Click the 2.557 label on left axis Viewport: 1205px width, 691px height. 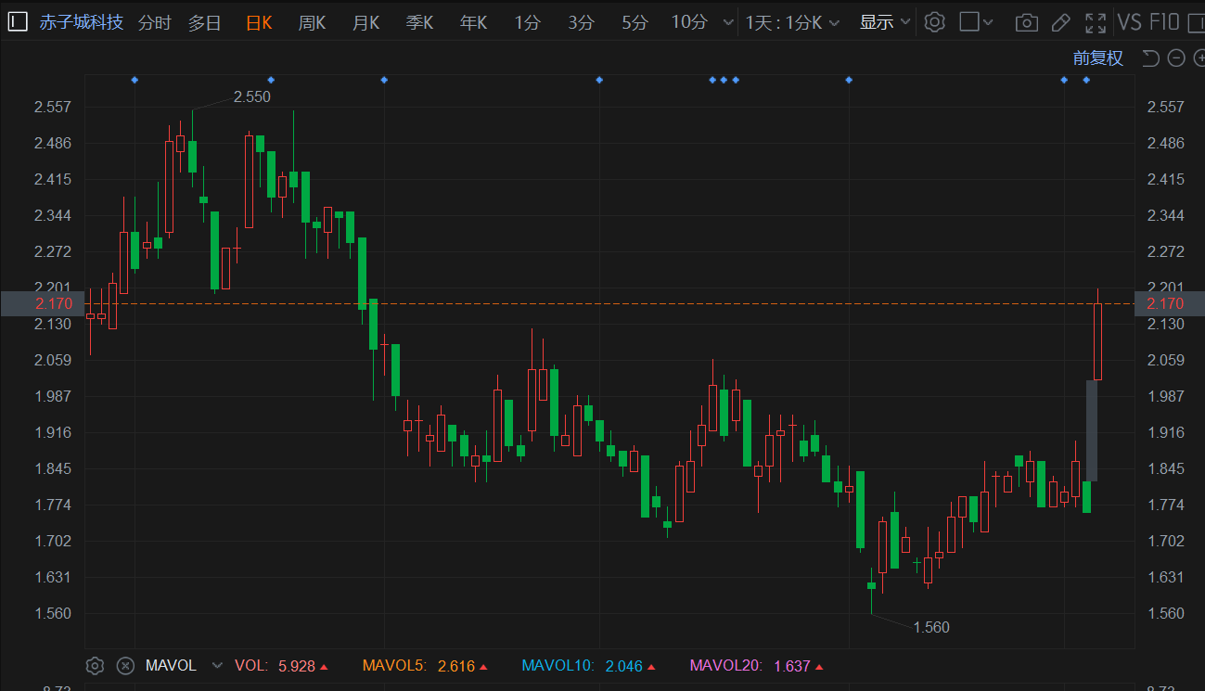coord(53,108)
